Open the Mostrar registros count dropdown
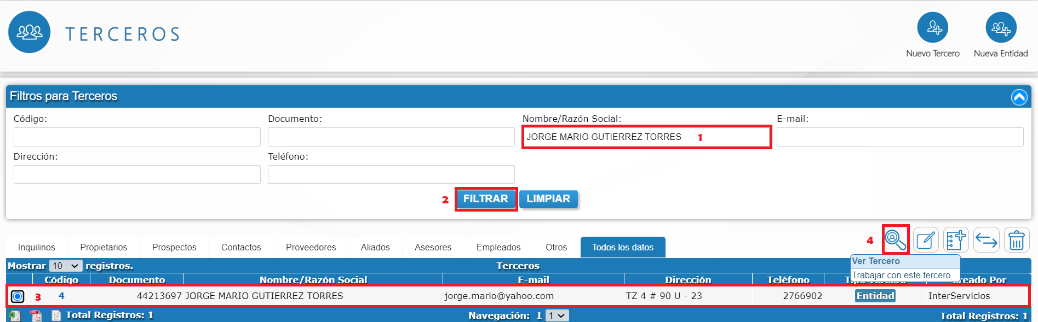The width and height of the screenshot is (1038, 322). click(66, 266)
